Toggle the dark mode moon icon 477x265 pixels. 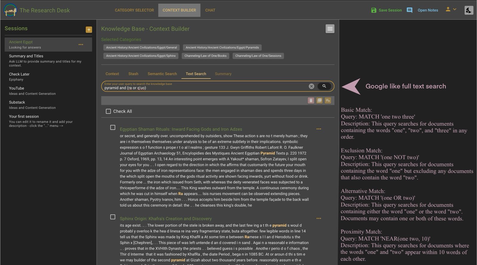[x=469, y=10]
